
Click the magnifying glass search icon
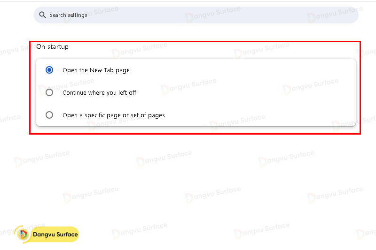point(43,15)
